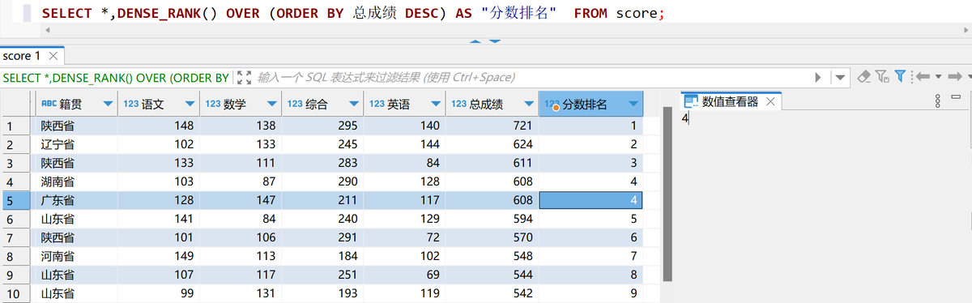Open the 分数排名 column filter dropdown
Viewport: 972px width, 303px height.
point(633,105)
